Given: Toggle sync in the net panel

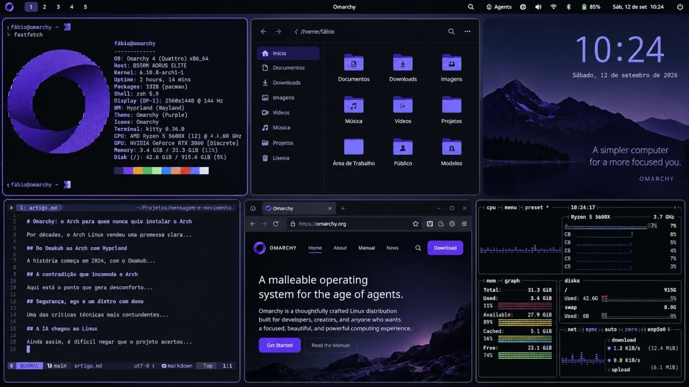Looking at the screenshot, I should pyautogui.click(x=591, y=330).
